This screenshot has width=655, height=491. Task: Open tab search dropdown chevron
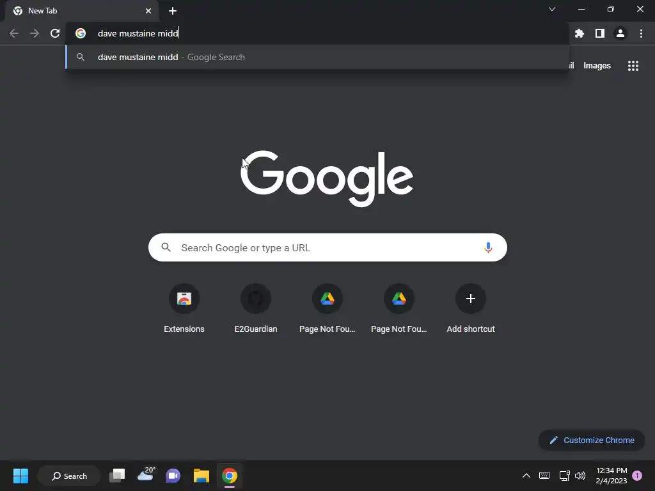552,9
